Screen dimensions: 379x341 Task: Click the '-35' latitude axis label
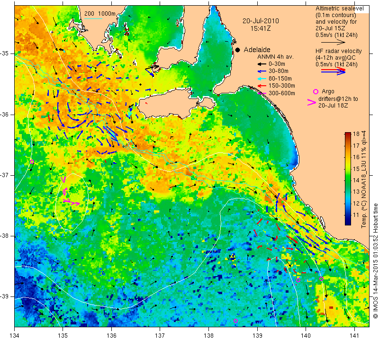click(5, 54)
